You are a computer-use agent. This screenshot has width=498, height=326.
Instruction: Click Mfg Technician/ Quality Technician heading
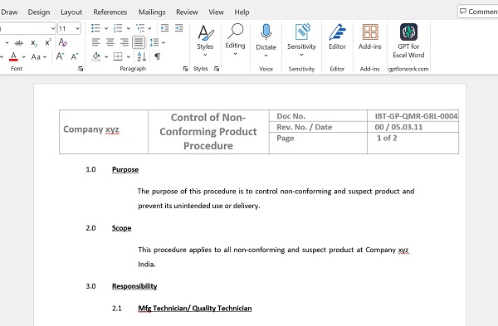click(x=195, y=309)
